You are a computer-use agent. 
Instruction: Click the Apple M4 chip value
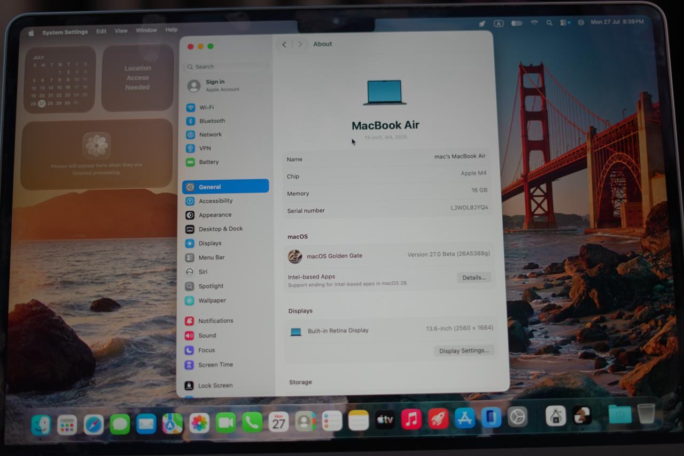(x=473, y=173)
